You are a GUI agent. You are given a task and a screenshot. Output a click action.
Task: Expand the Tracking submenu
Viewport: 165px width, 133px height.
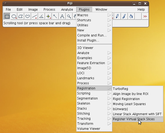pyautogui.click(x=94, y=119)
